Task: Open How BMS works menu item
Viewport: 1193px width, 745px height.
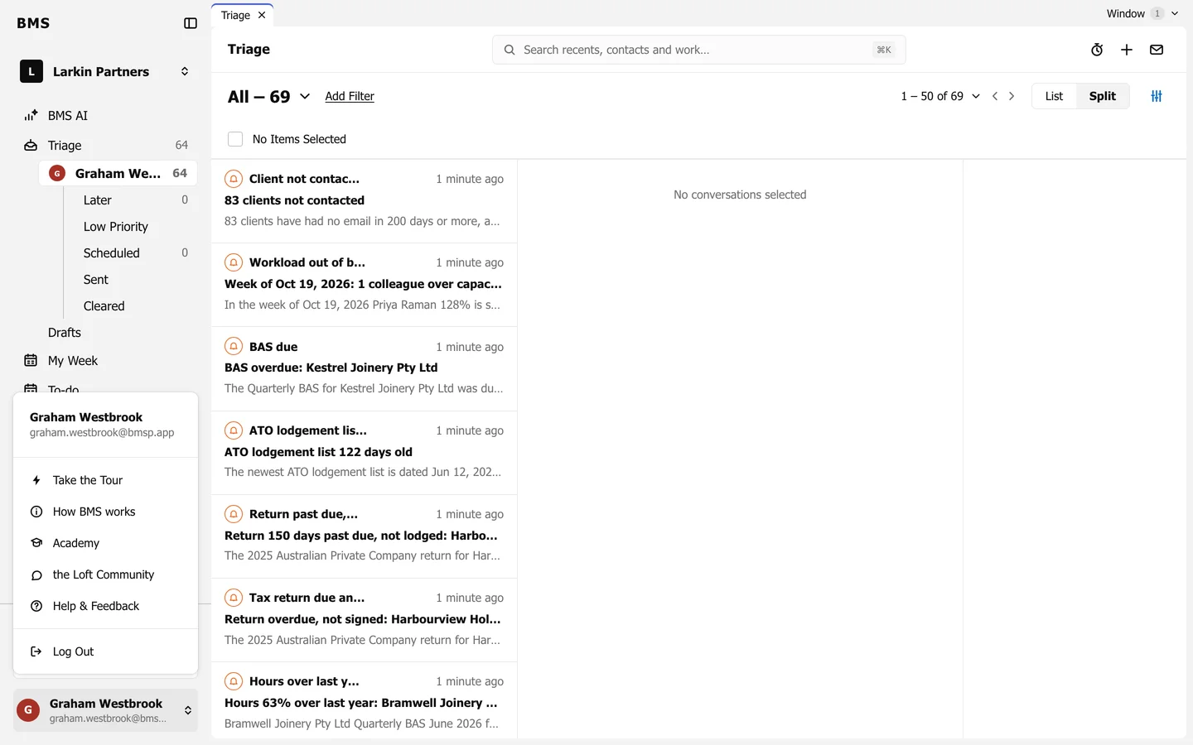Action: (105, 512)
